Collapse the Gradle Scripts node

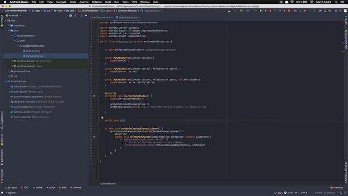pyautogui.click(x=6, y=82)
